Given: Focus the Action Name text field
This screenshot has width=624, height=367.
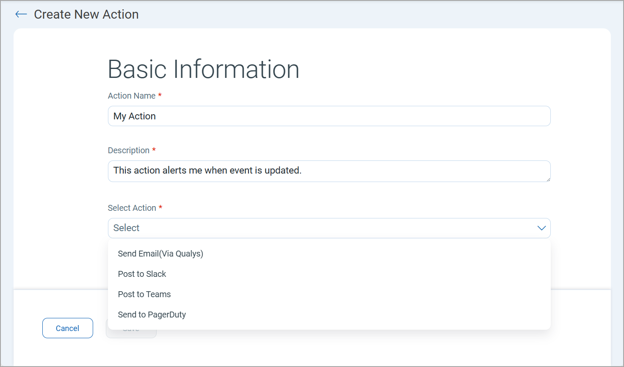Looking at the screenshot, I should (x=329, y=116).
